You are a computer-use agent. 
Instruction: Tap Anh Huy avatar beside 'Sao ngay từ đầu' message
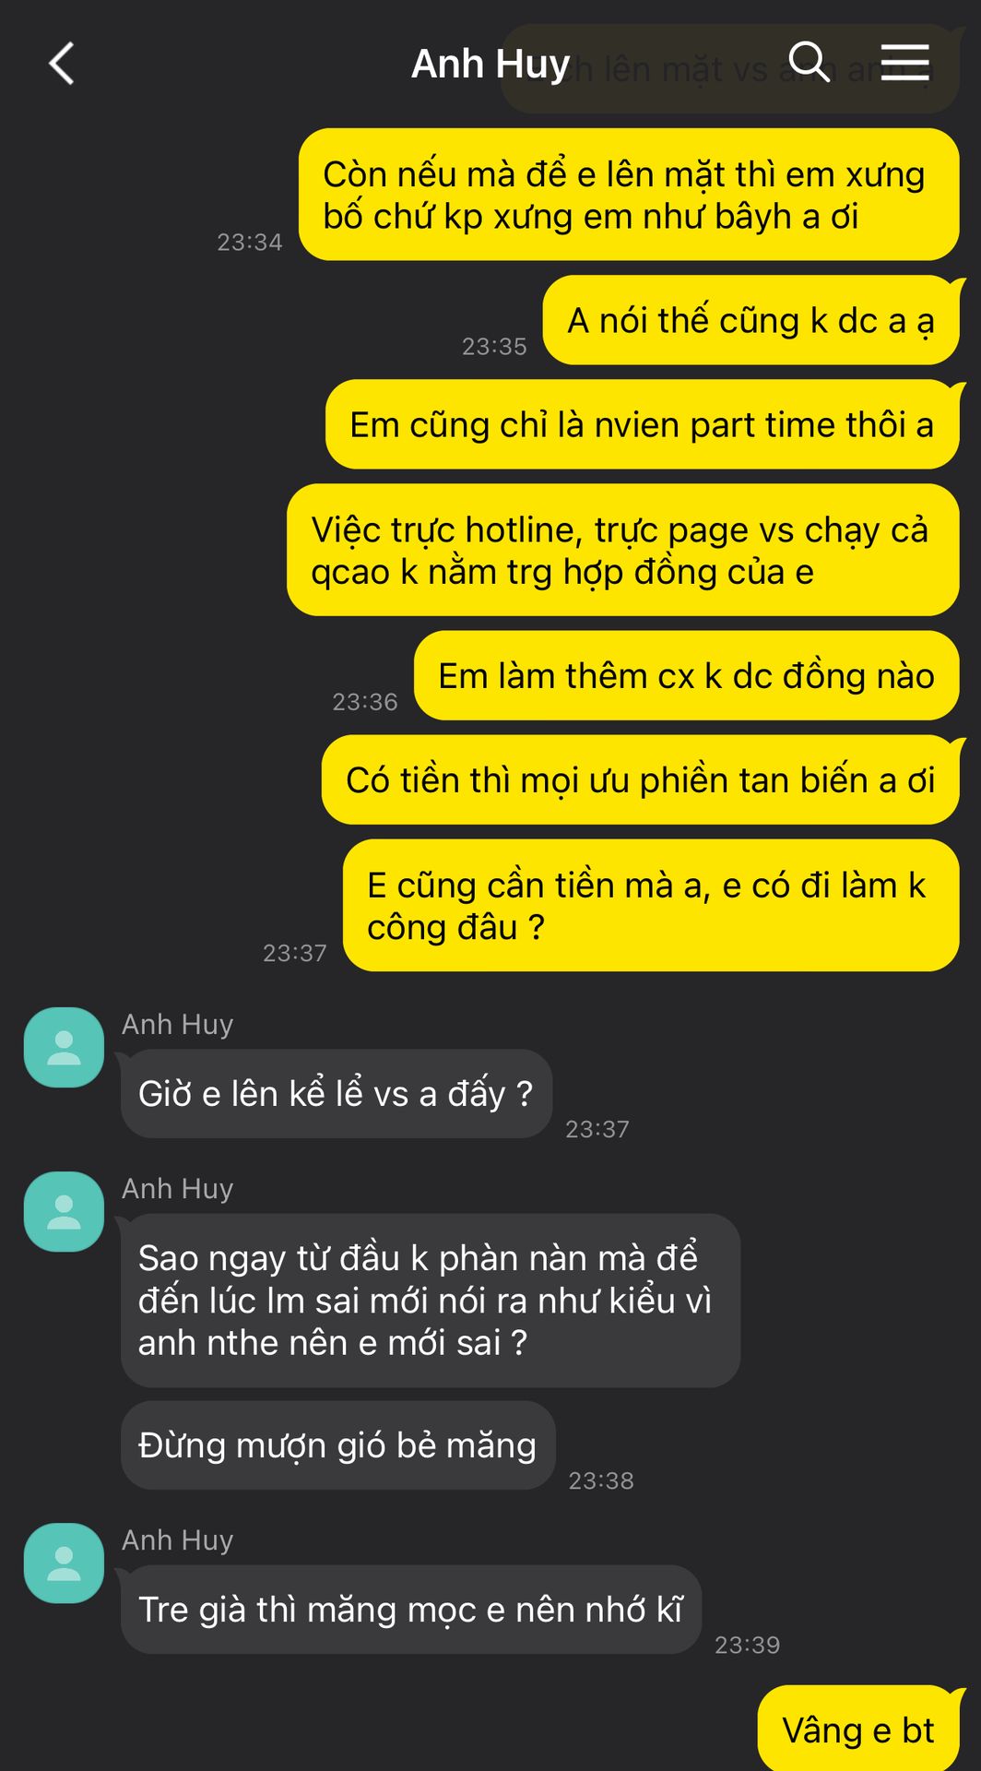click(64, 1211)
